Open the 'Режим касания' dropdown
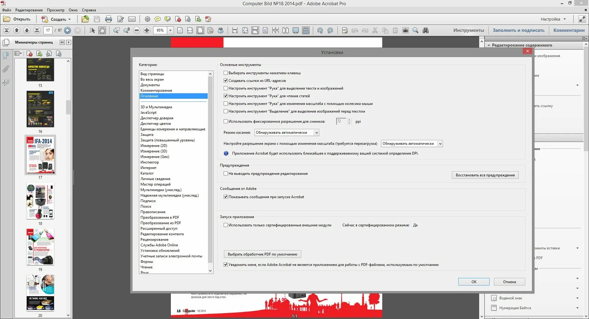 (x=287, y=133)
